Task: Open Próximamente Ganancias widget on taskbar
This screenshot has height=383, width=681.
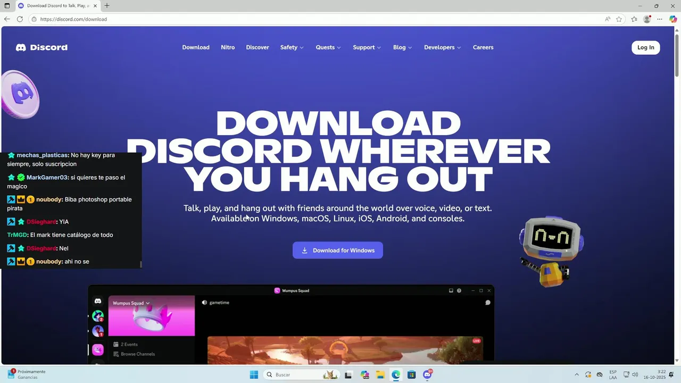Action: point(27,374)
